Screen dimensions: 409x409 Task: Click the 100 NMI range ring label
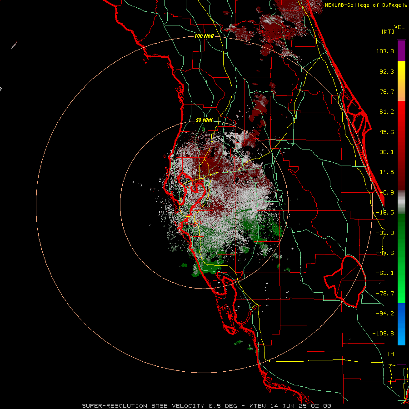tap(204, 36)
